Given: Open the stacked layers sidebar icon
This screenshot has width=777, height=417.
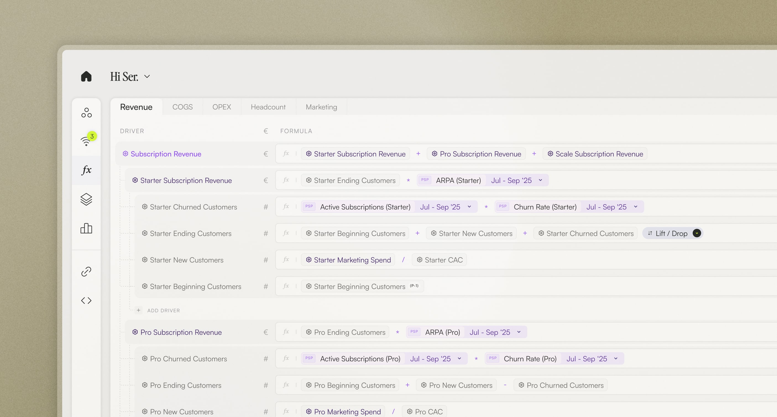Looking at the screenshot, I should pos(86,199).
